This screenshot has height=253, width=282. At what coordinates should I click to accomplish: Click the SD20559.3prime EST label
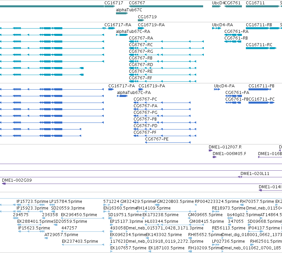click(68, 208)
